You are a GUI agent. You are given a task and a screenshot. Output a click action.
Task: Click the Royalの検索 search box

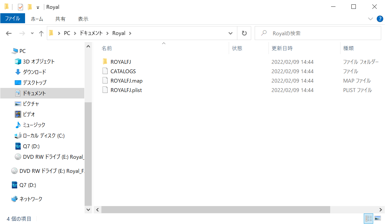[x=318, y=34]
